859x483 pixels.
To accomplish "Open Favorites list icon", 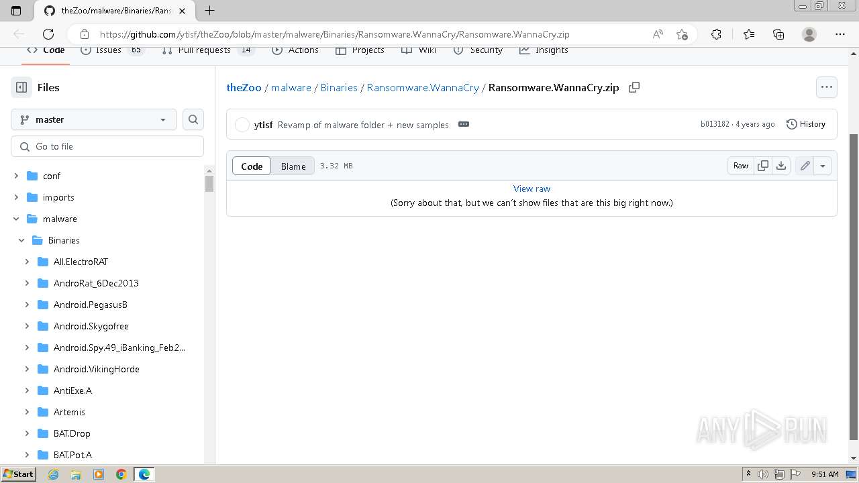I will click(749, 34).
